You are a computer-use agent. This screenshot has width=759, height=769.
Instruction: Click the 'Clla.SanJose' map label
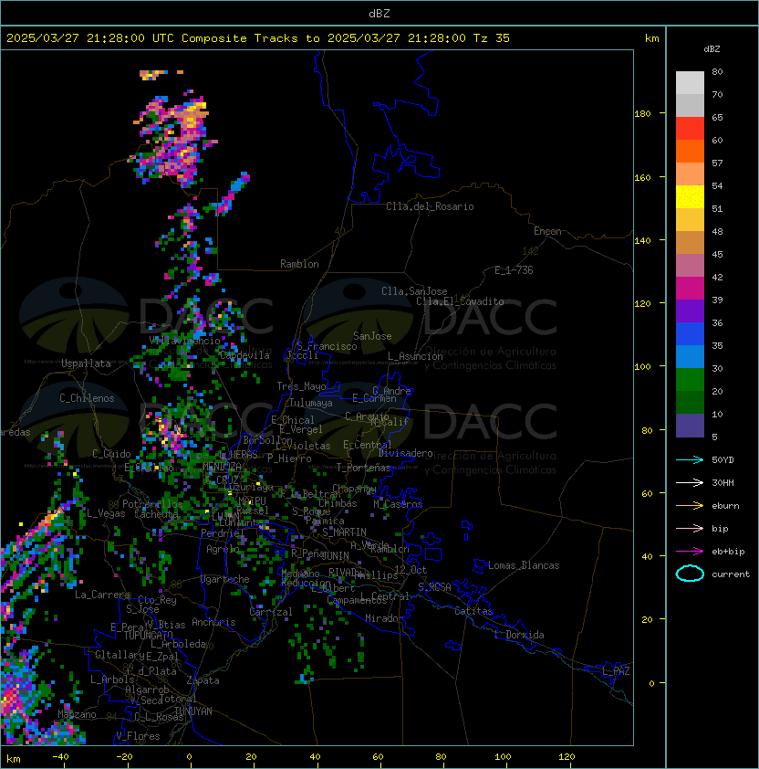[414, 291]
